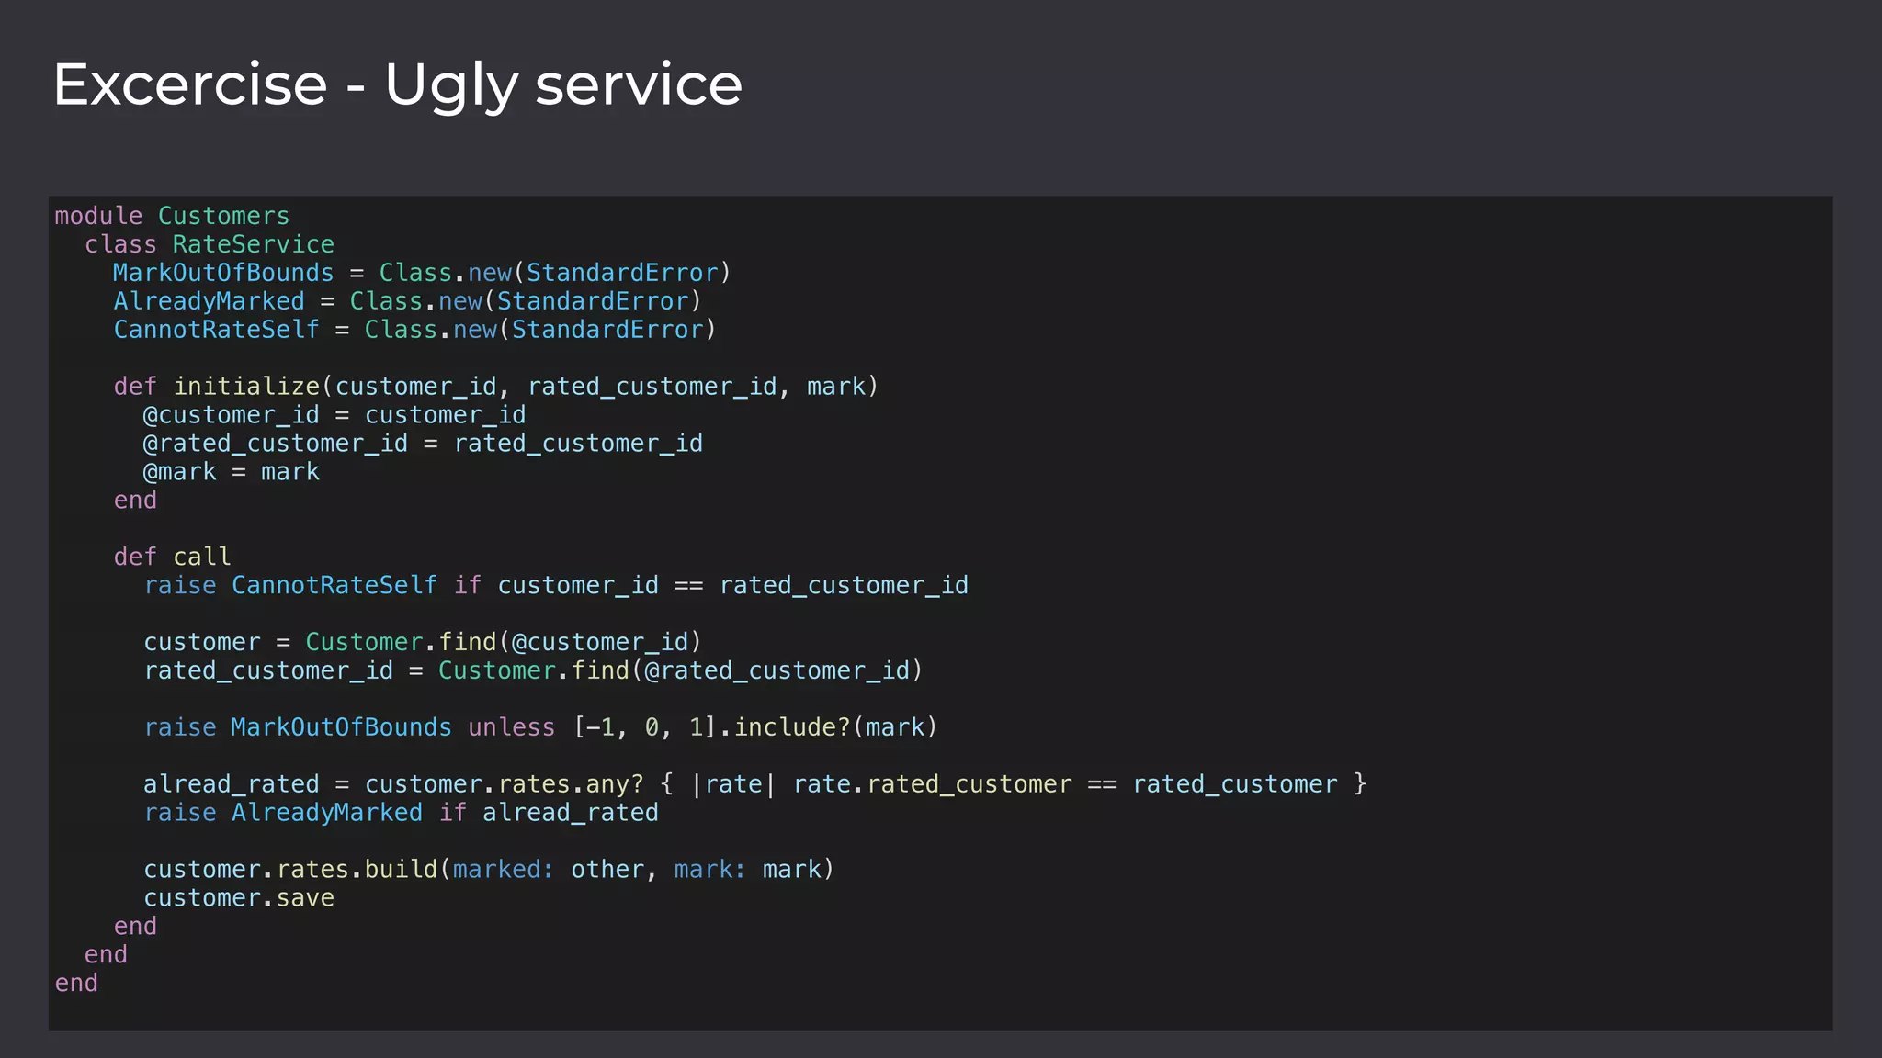This screenshot has width=1882, height=1058.
Task: Click the 'raise MarkOutOfBounds unless' line
Action: [540, 727]
